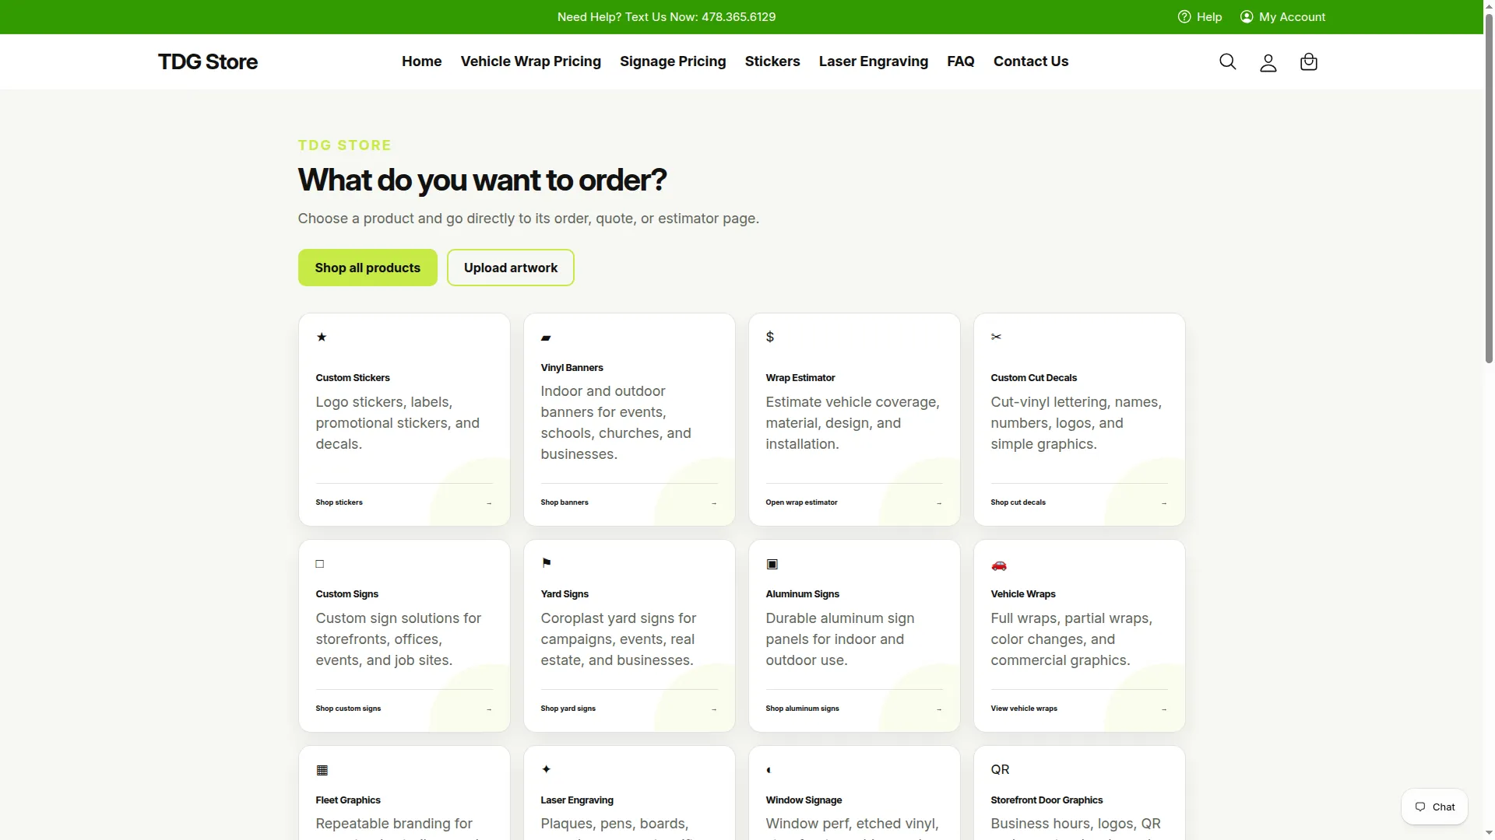
Task: Click the dollar icon on Wrap Estimator card
Action: (770, 337)
